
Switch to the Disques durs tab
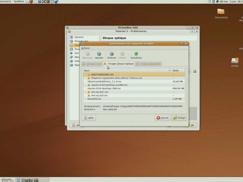pyautogui.click(x=92, y=64)
